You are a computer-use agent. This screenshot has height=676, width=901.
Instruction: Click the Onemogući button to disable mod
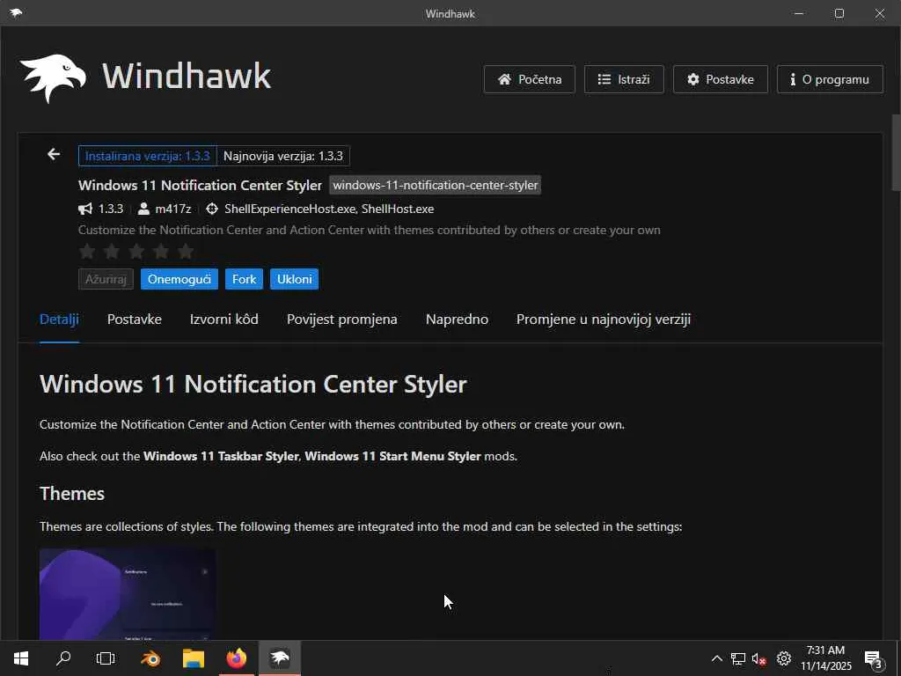coord(179,279)
